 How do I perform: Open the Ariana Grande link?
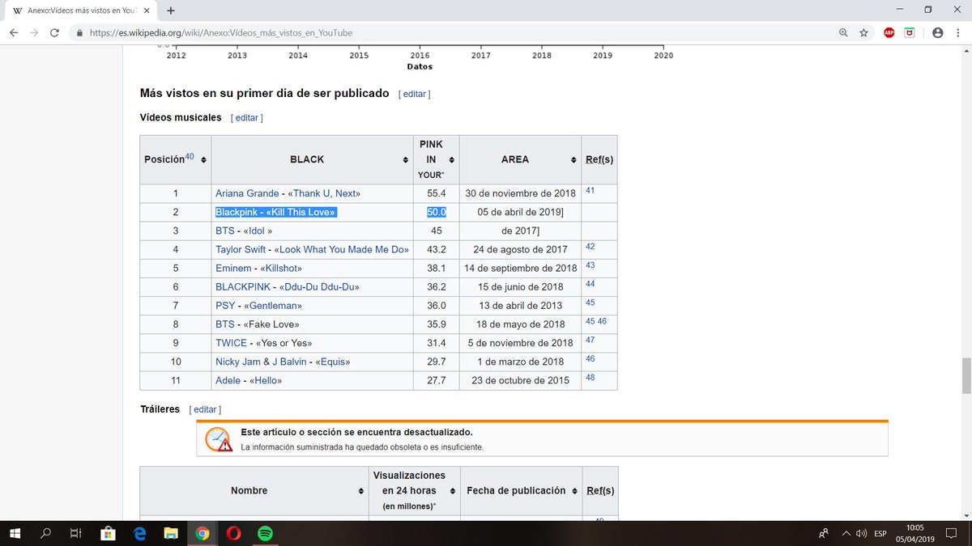point(247,193)
